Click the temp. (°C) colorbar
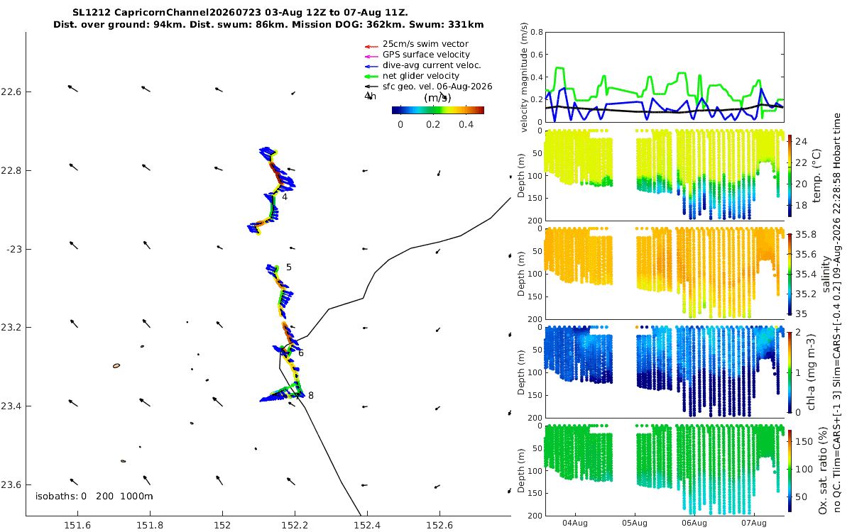Screen dimensions: 852x532 791,175
